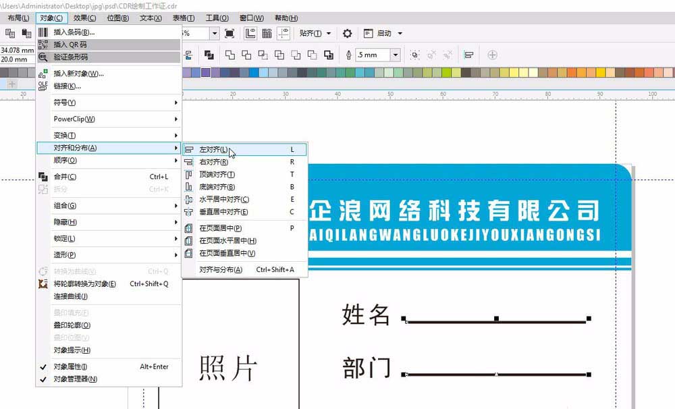Click Links (链接) menu entry
The image size is (675, 409).
point(109,86)
